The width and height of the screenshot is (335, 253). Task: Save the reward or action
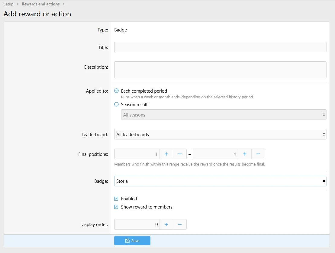click(x=132, y=241)
